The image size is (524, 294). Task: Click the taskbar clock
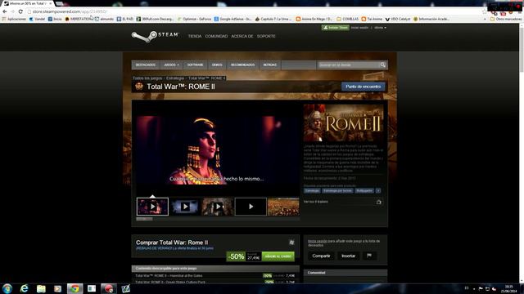coord(509,288)
